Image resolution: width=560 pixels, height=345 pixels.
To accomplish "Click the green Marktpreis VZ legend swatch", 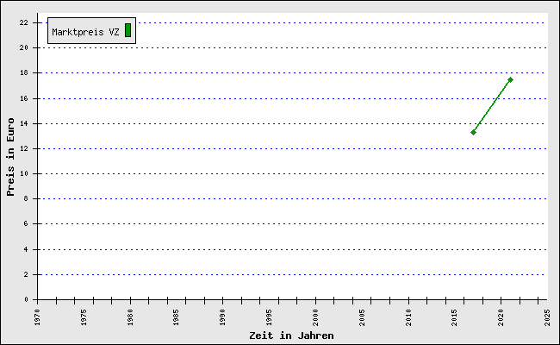I will tap(128, 30).
